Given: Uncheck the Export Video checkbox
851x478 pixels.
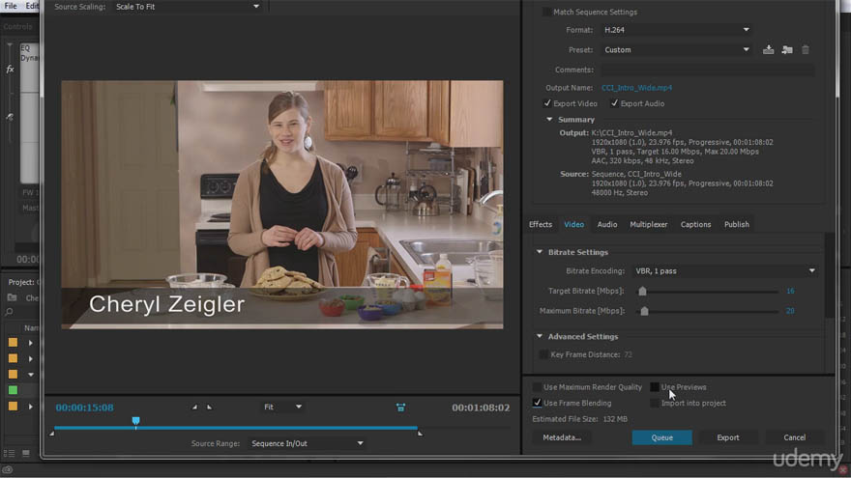Looking at the screenshot, I should tap(547, 103).
